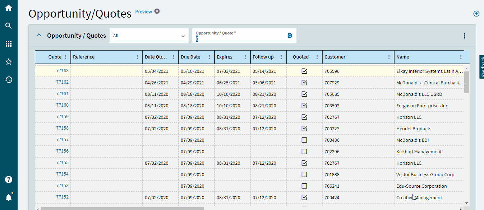Collapse the Opportunity / Quotes panel
The height and width of the screenshot is (210, 484).
pos(39,35)
